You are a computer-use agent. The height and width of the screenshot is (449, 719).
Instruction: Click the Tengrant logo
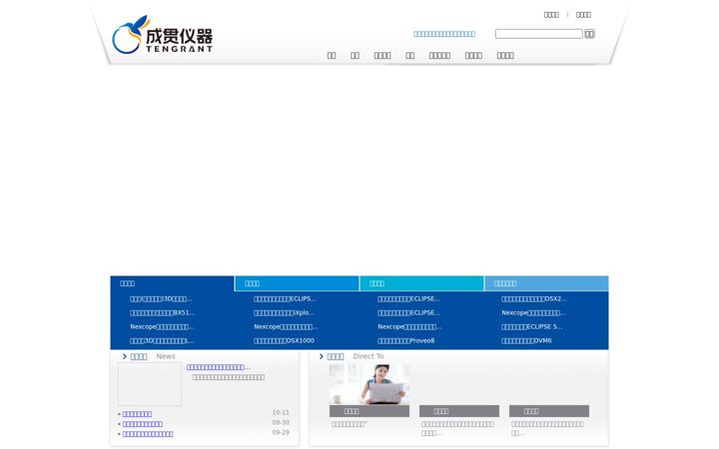163,35
